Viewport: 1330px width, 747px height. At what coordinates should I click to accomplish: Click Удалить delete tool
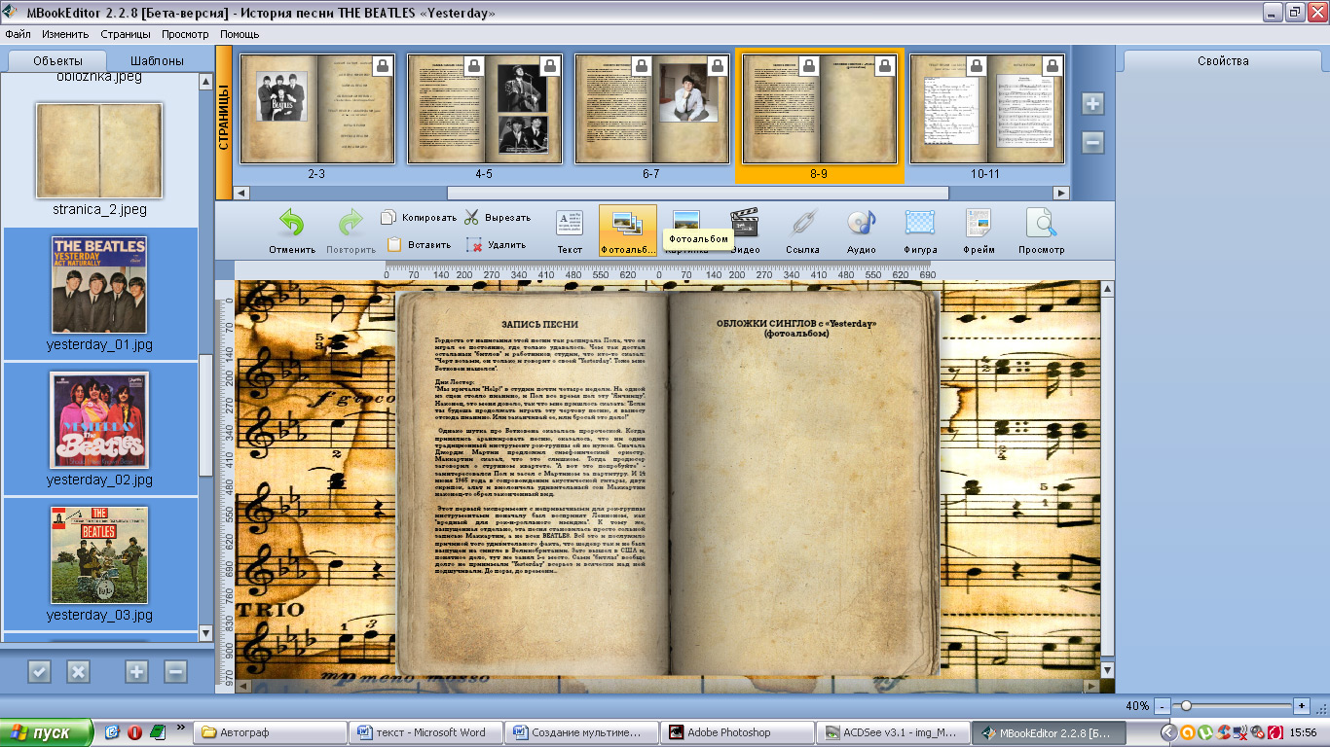pyautogui.click(x=497, y=245)
